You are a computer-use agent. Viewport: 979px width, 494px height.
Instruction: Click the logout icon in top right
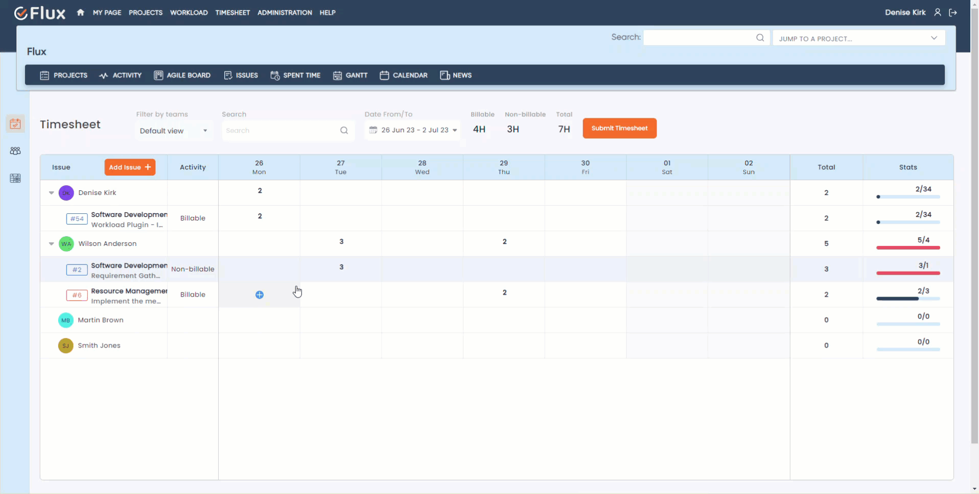pos(953,13)
